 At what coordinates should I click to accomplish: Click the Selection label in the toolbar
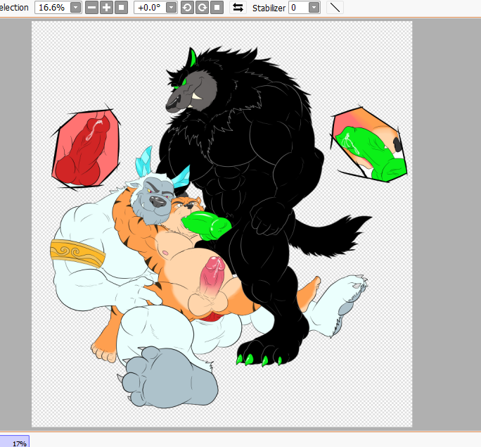click(14, 8)
